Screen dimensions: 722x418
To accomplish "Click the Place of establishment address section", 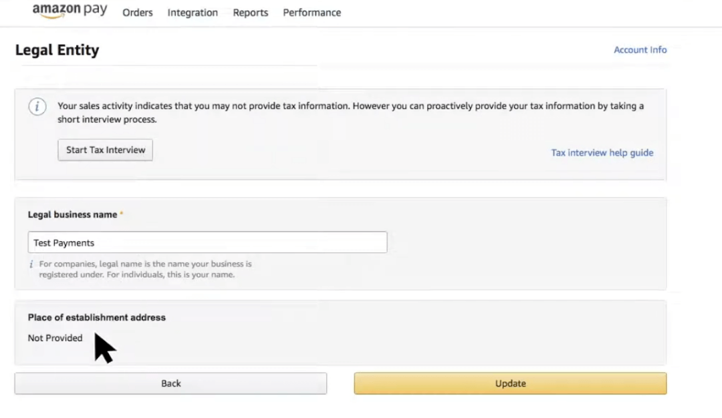I will click(x=96, y=317).
